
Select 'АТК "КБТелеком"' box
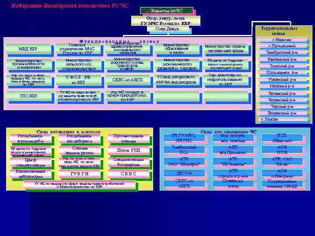233,162
